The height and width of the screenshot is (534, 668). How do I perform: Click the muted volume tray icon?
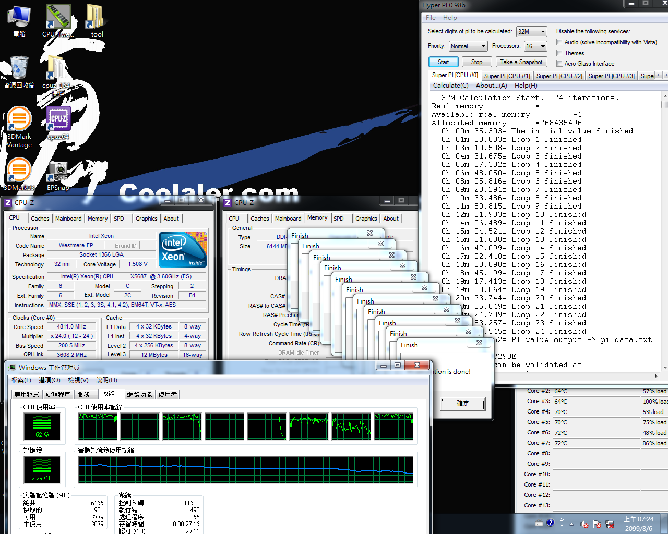click(584, 524)
